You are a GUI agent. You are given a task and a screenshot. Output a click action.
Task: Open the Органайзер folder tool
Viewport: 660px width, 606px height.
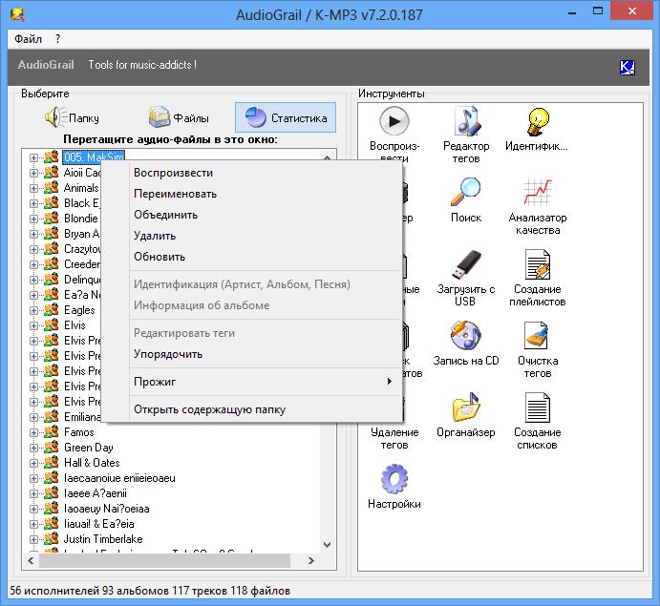[x=466, y=407]
